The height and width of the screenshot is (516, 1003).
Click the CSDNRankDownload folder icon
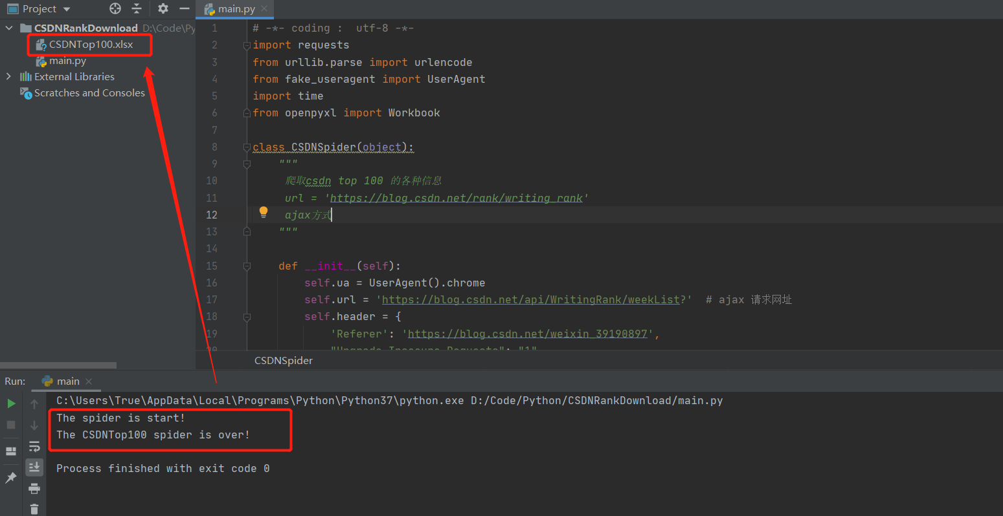(x=26, y=28)
